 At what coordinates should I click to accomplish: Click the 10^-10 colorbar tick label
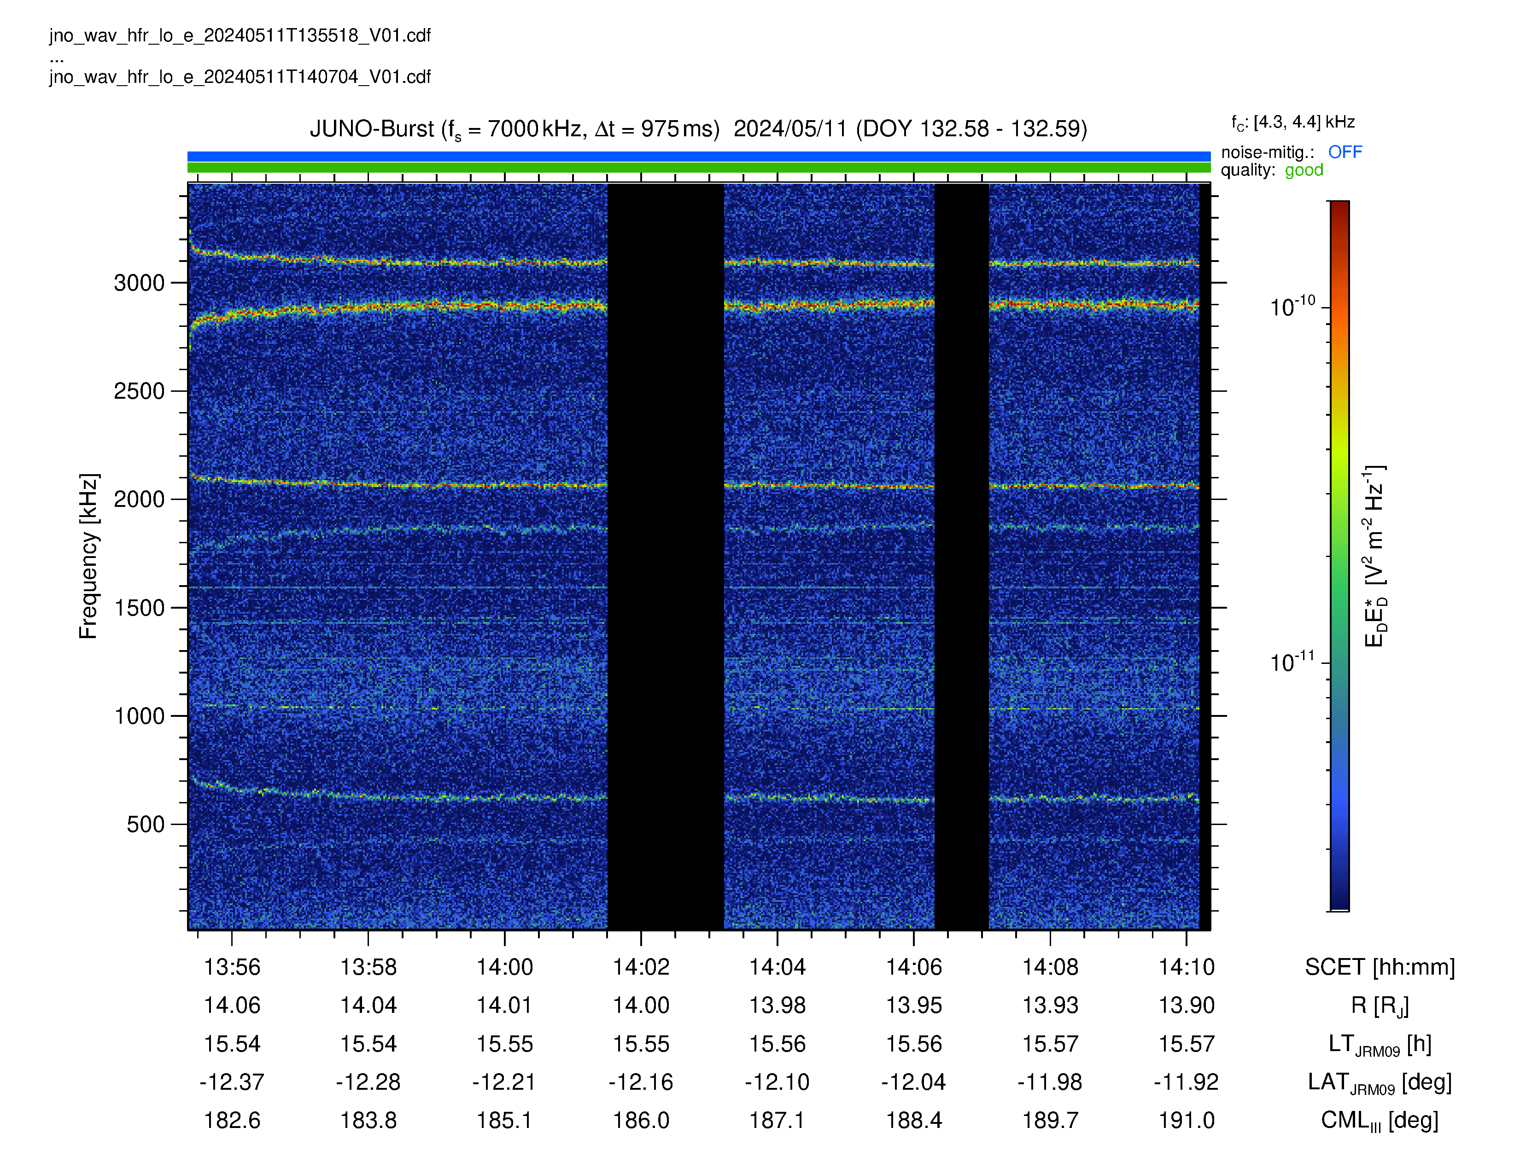click(1292, 306)
